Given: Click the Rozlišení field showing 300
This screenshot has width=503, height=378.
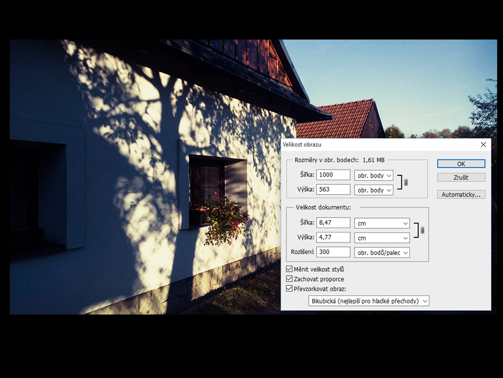Looking at the screenshot, I should 333,252.
